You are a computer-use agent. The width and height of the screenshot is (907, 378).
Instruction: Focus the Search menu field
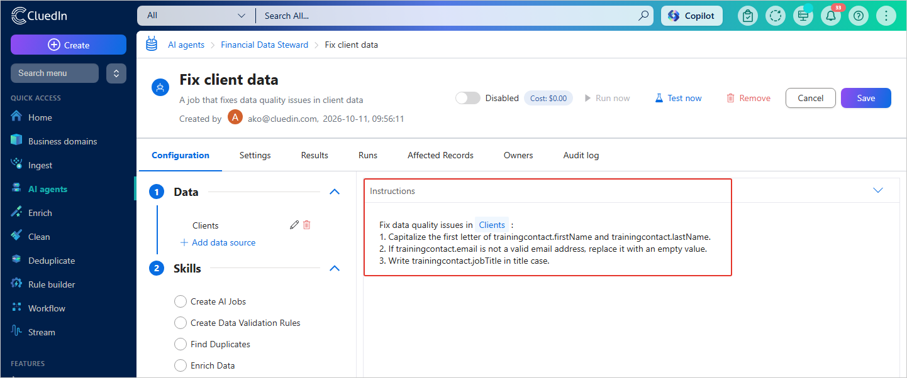click(55, 73)
